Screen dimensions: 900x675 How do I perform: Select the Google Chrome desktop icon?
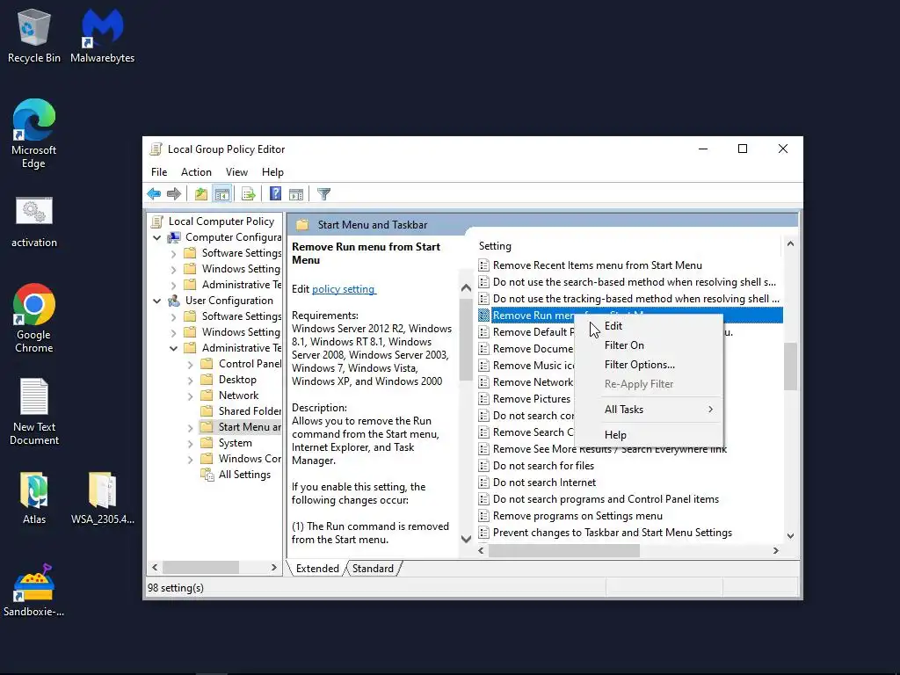34,318
